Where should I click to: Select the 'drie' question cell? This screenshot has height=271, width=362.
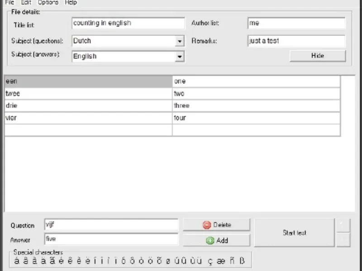(x=88, y=106)
